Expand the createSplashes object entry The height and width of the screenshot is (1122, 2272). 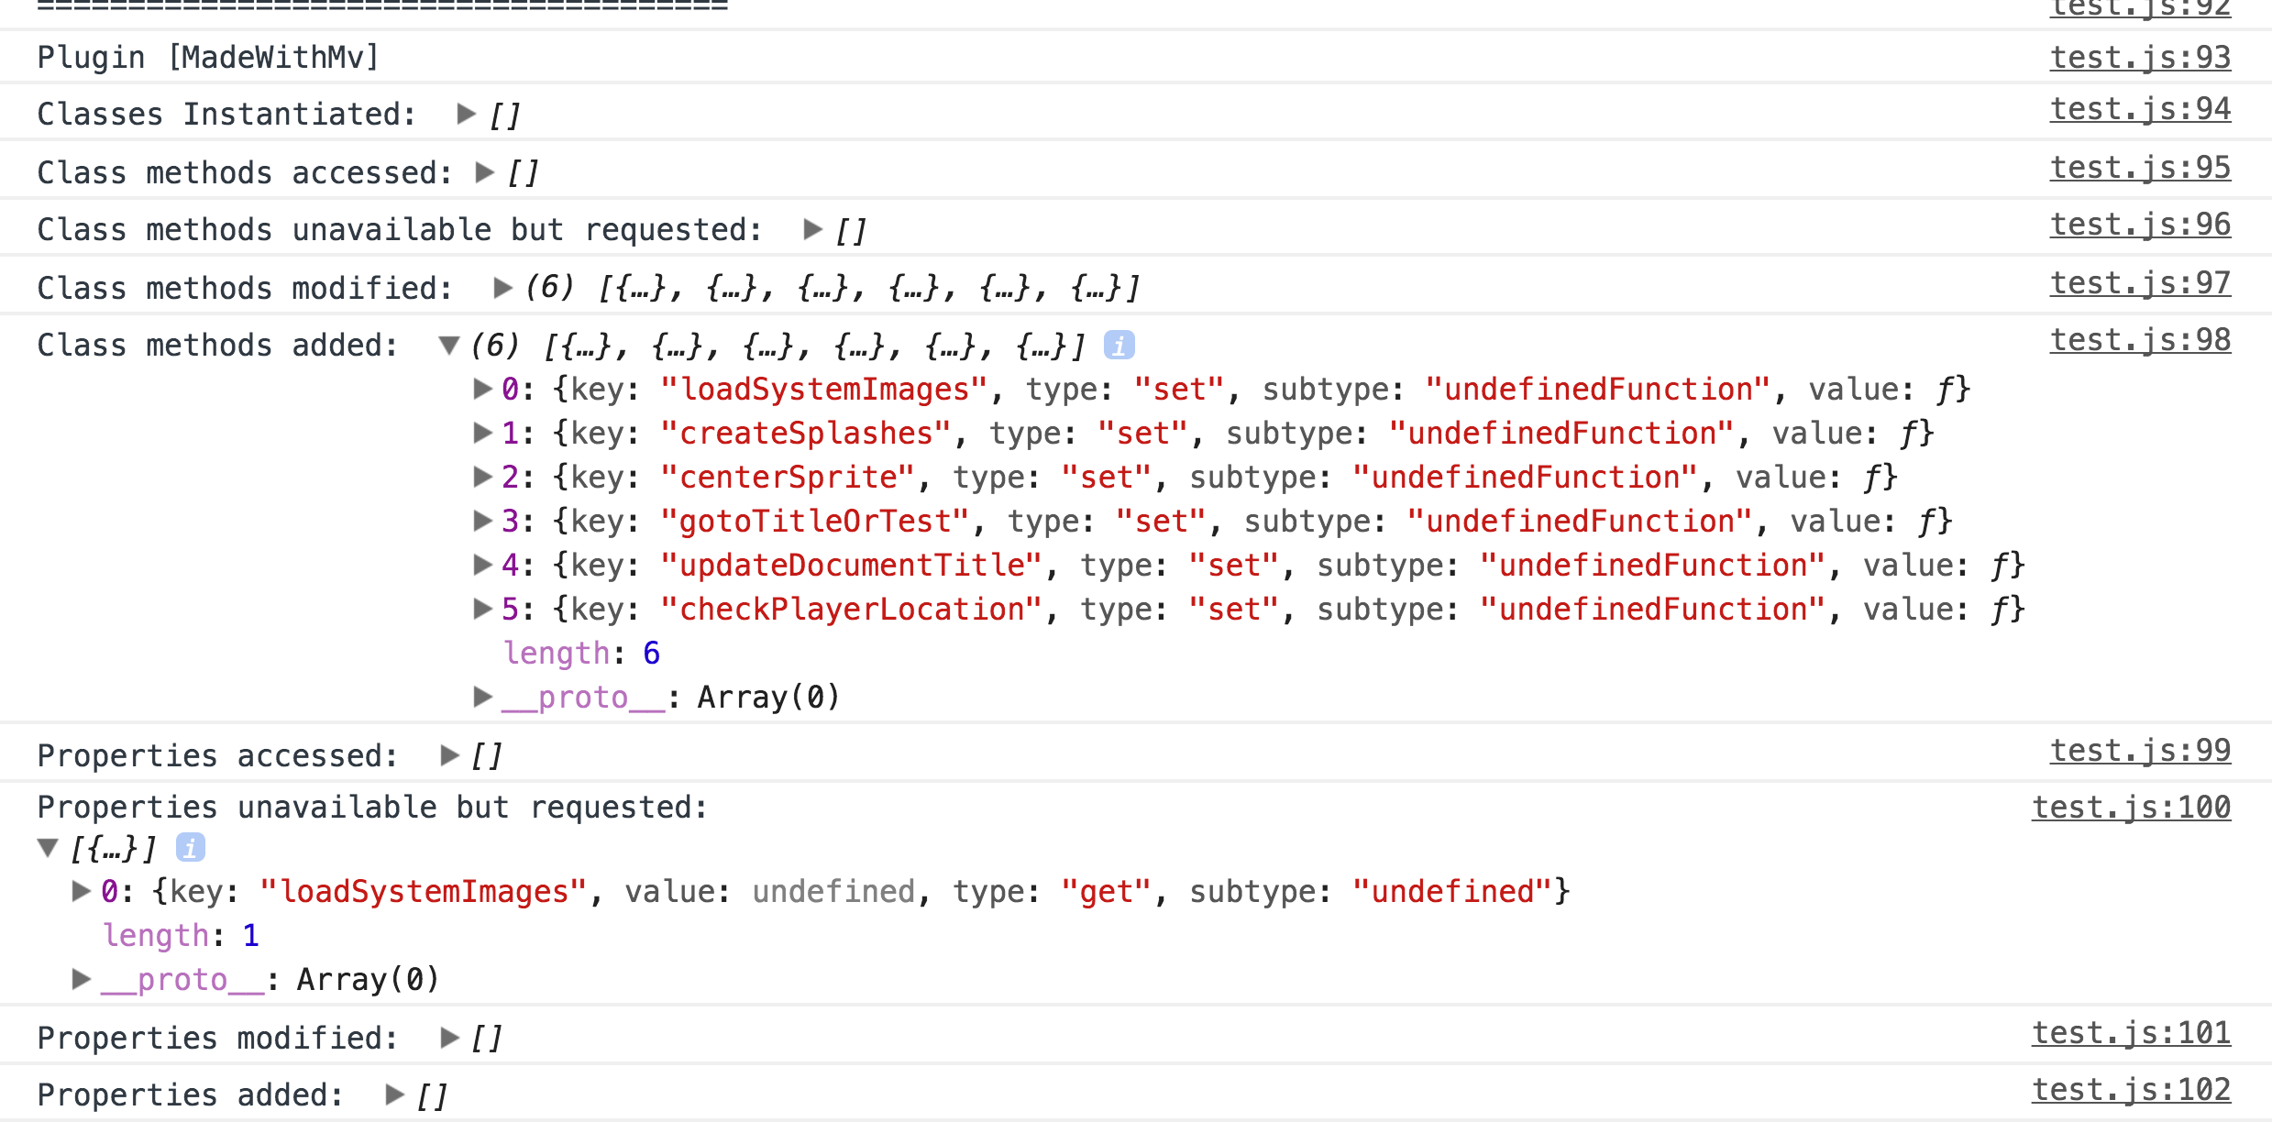[x=482, y=433]
